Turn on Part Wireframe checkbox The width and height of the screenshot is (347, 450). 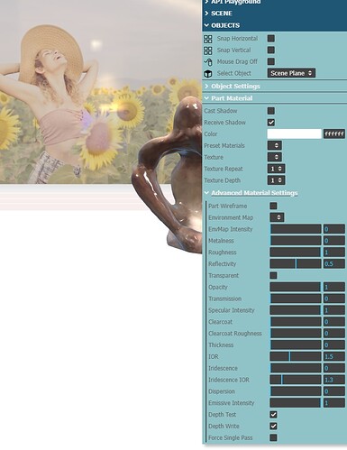pyautogui.click(x=273, y=206)
